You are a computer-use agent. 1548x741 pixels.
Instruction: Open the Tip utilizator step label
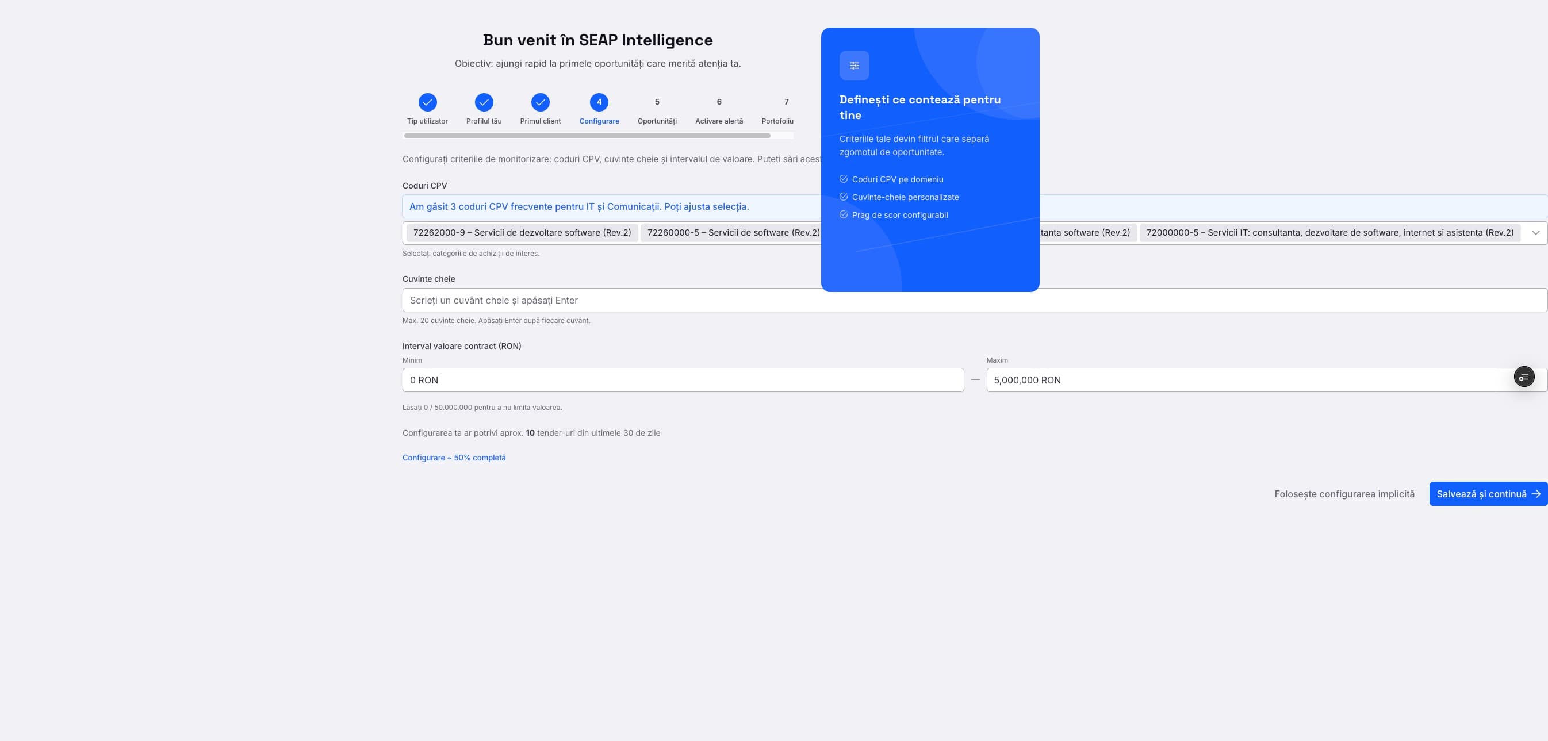pos(427,121)
